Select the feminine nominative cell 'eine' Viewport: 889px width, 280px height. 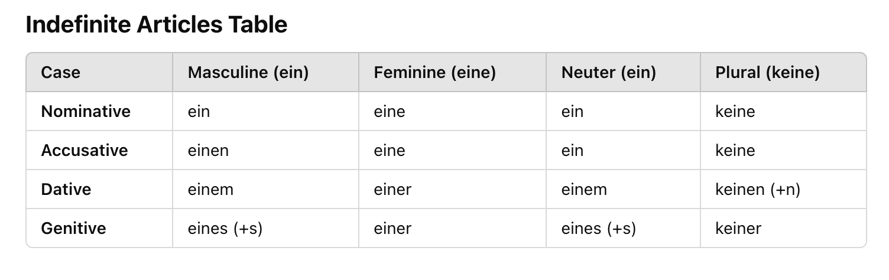(390, 111)
